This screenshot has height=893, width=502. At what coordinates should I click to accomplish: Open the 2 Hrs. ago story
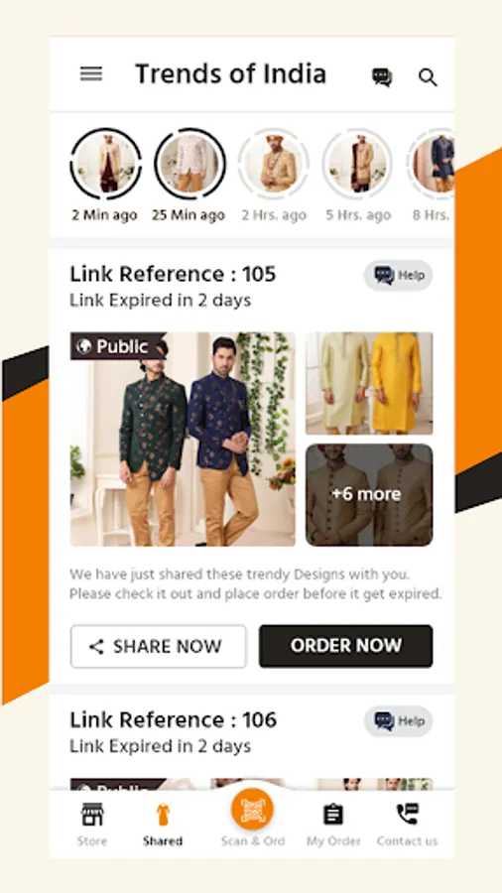274,164
